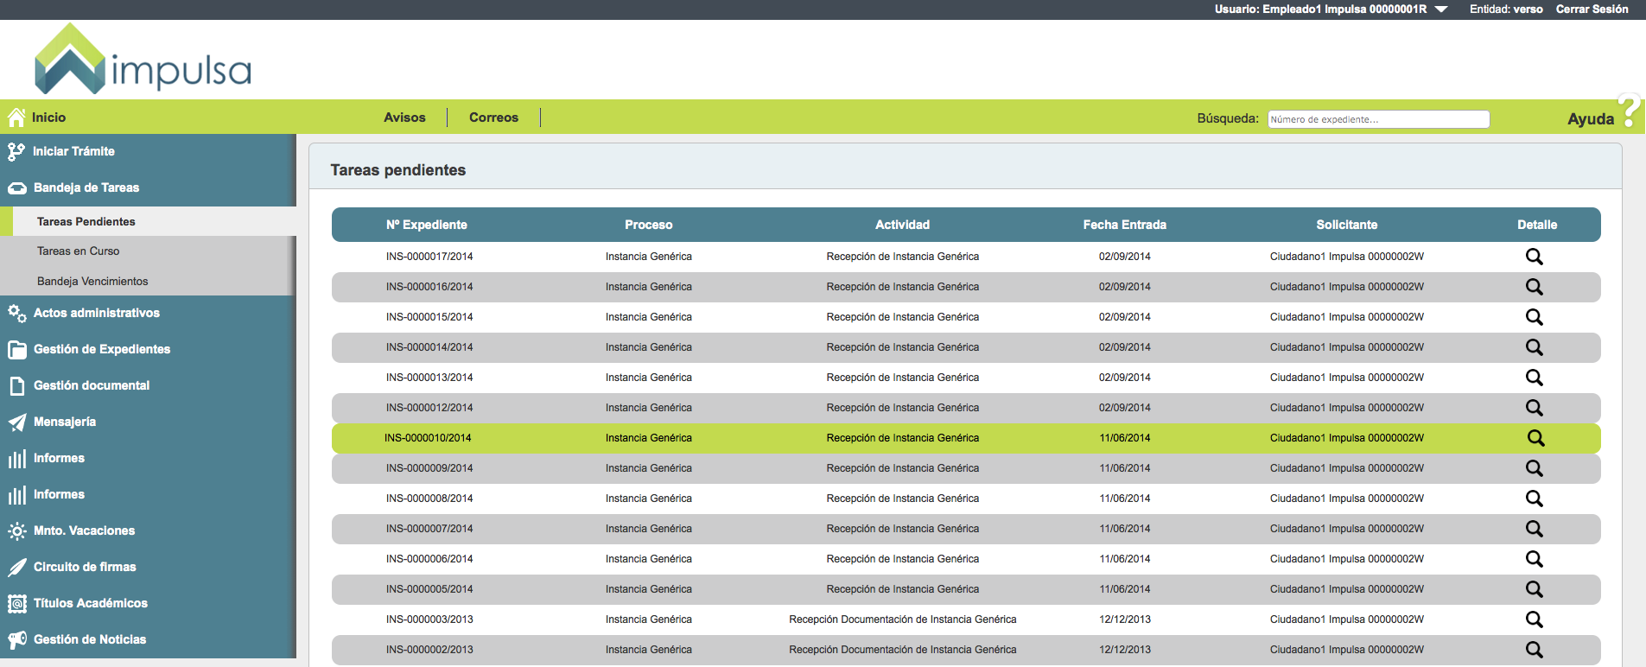1646x667 pixels.
Task: Sort by the Nº Expediente column header
Action: click(x=427, y=225)
